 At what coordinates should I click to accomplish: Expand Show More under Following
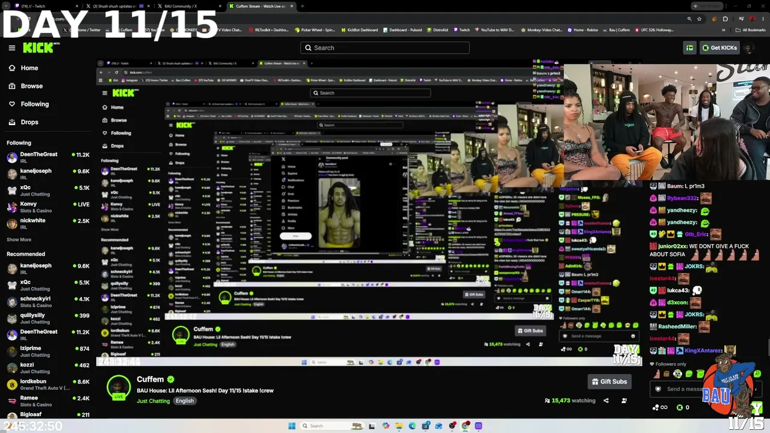(x=19, y=239)
